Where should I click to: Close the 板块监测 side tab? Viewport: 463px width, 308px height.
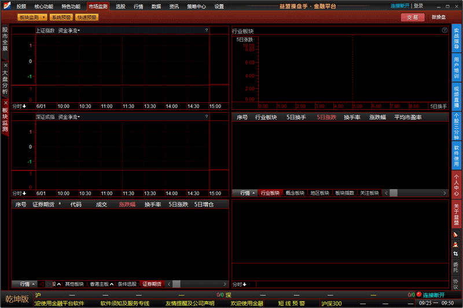point(5,103)
